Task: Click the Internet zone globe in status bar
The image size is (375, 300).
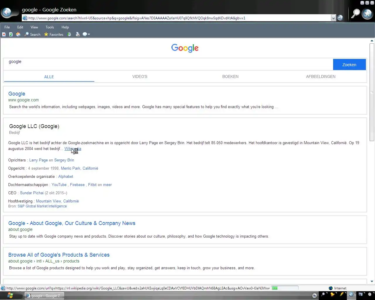Action: pyautogui.click(x=330, y=288)
